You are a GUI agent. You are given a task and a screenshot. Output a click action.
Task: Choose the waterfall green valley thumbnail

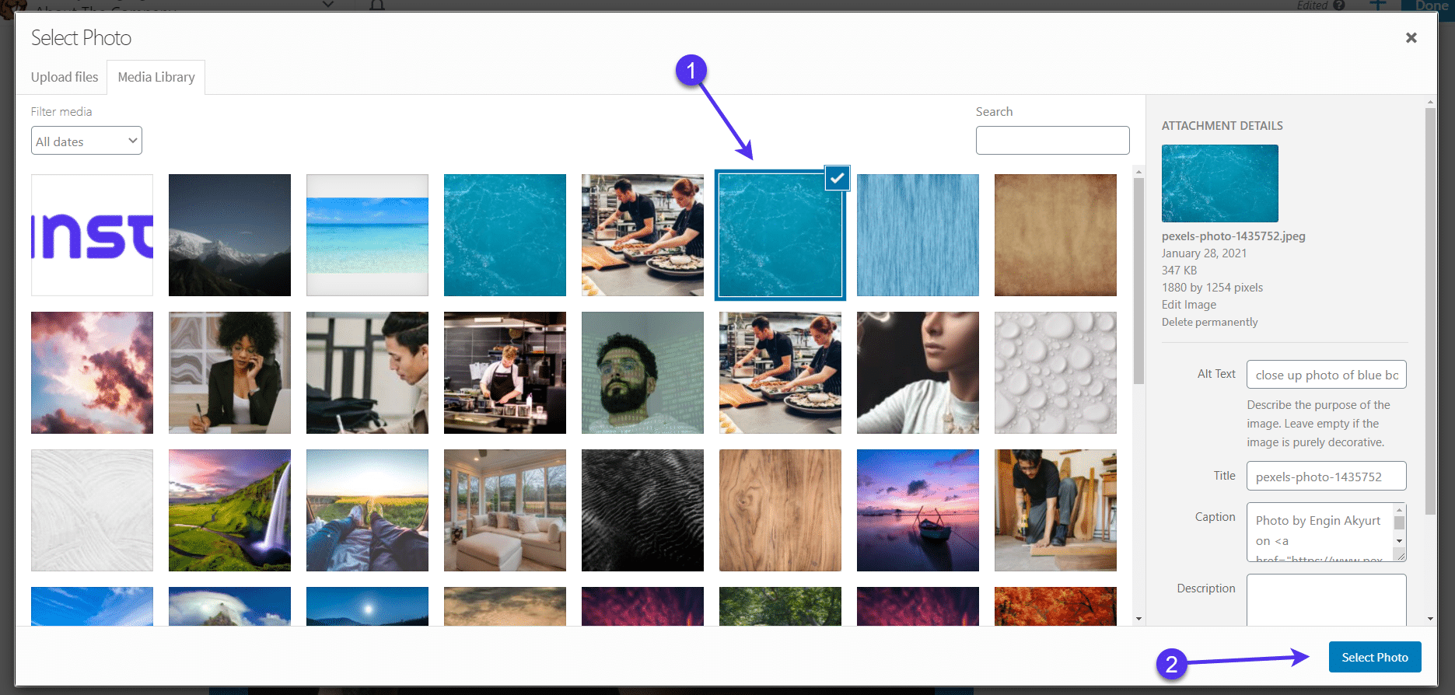tap(229, 510)
